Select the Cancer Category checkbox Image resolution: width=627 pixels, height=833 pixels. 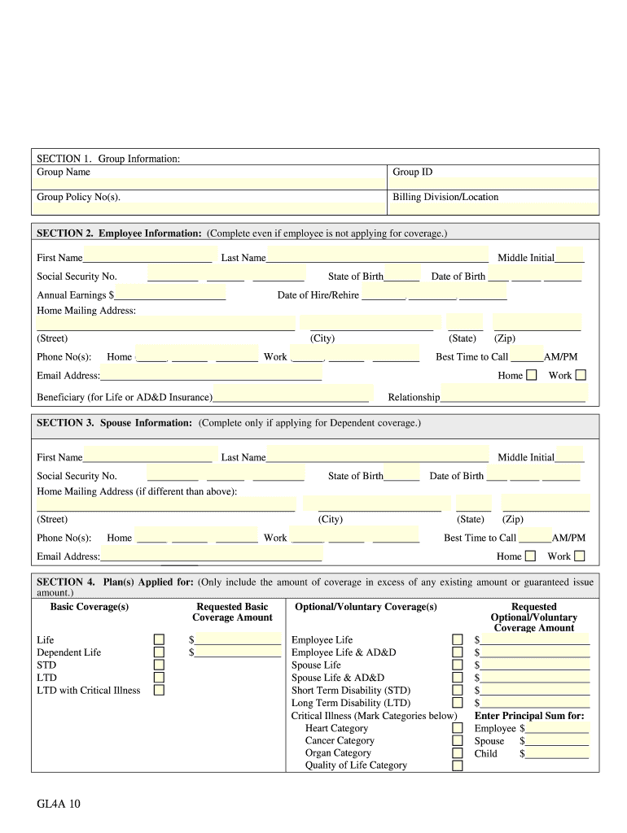458,740
